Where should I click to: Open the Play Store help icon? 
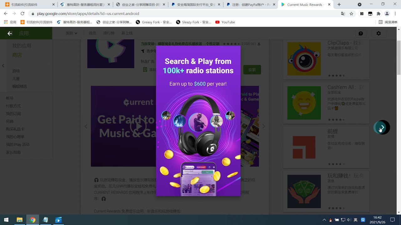(361, 33)
